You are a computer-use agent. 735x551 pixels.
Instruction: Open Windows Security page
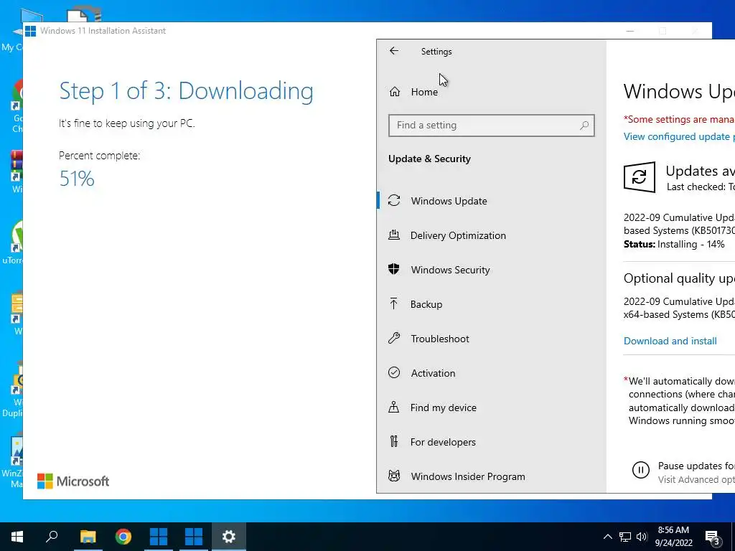(491, 270)
